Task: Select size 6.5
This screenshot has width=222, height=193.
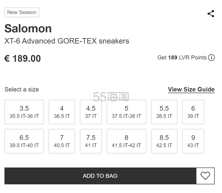Action: pos(24,141)
